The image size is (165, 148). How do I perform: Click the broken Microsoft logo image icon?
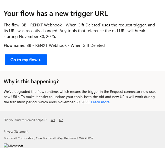6,145
